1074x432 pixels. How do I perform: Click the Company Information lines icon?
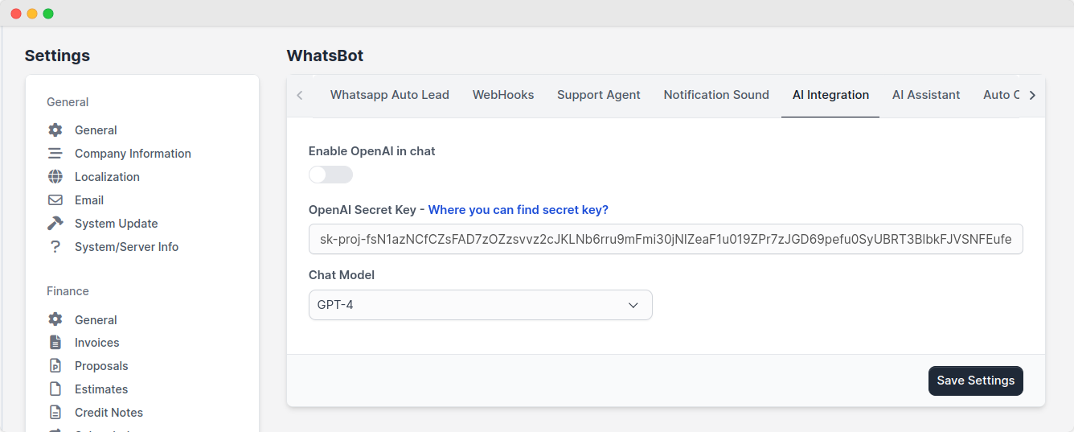pos(55,154)
